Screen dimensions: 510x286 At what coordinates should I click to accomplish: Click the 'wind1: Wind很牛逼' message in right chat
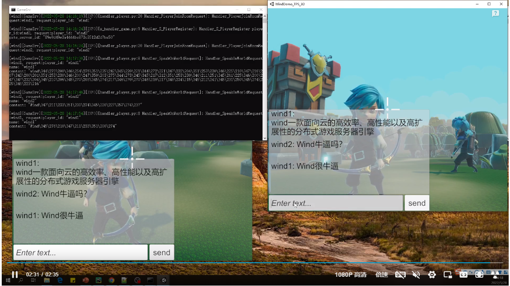[x=305, y=166]
